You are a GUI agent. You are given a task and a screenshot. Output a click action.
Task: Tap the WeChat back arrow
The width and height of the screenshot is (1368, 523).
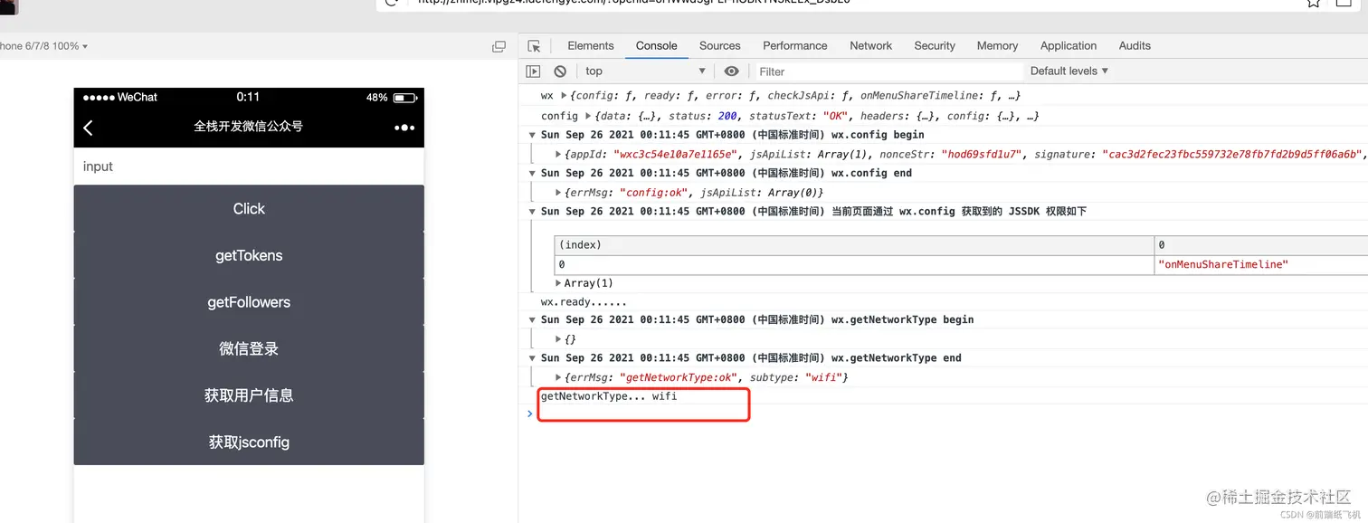[x=88, y=128]
